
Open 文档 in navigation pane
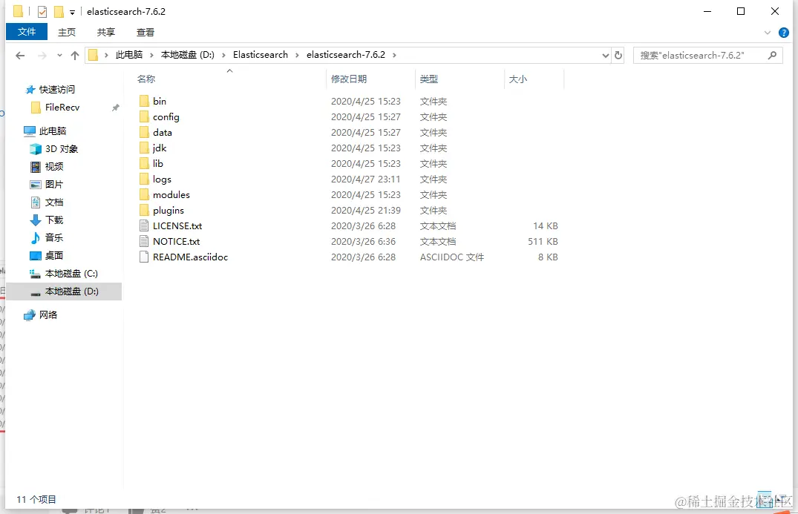tap(47, 202)
